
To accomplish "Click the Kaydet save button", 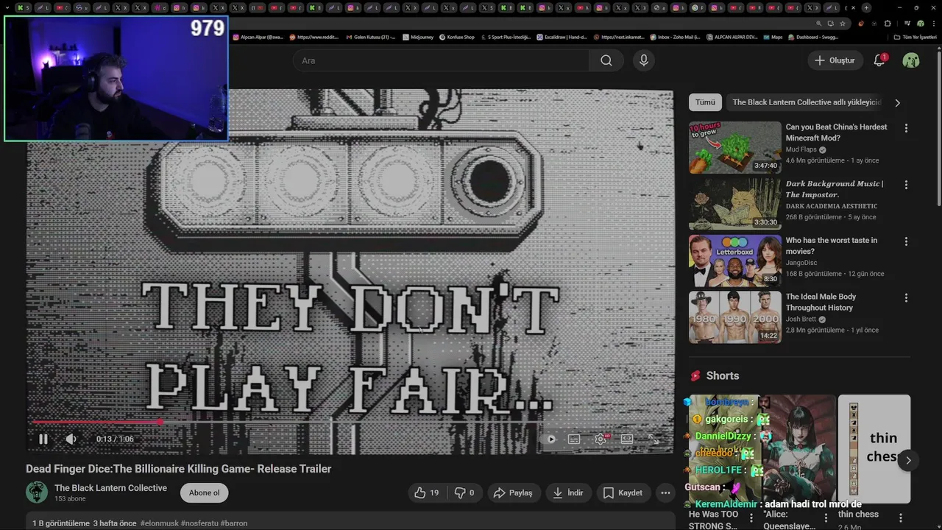I will 623,492.
